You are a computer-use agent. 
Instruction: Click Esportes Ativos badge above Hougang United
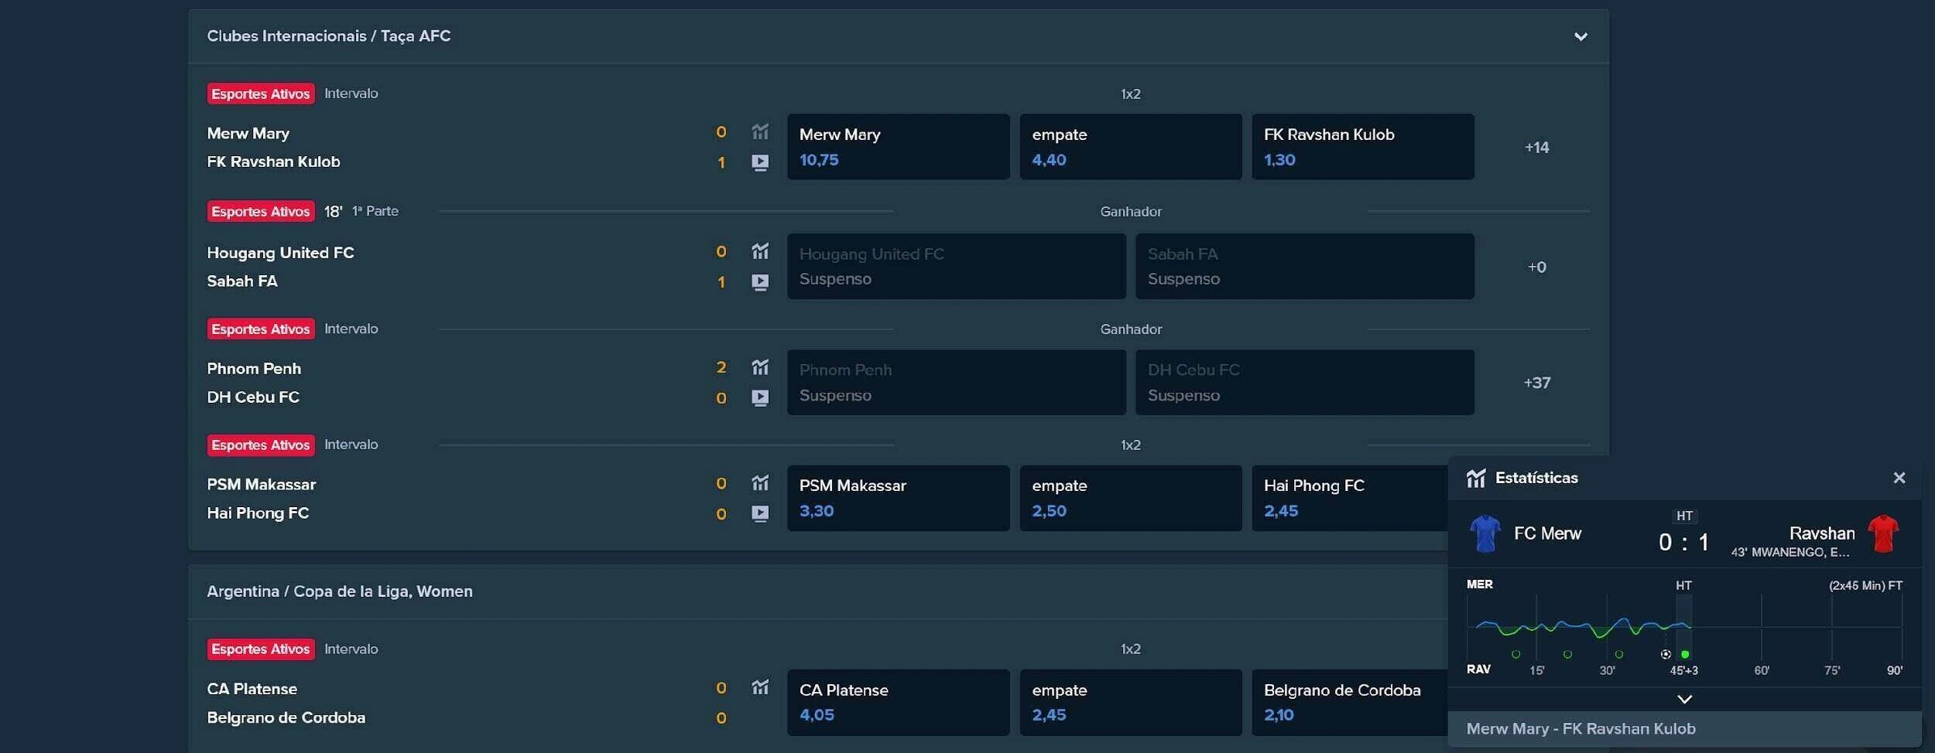pos(261,211)
